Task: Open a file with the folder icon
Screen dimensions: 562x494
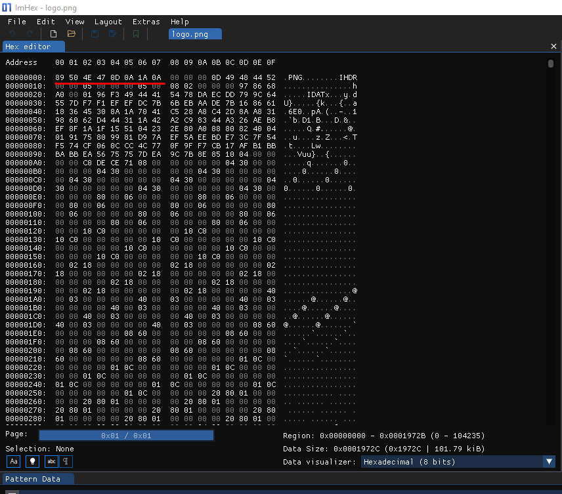Action: [72, 33]
